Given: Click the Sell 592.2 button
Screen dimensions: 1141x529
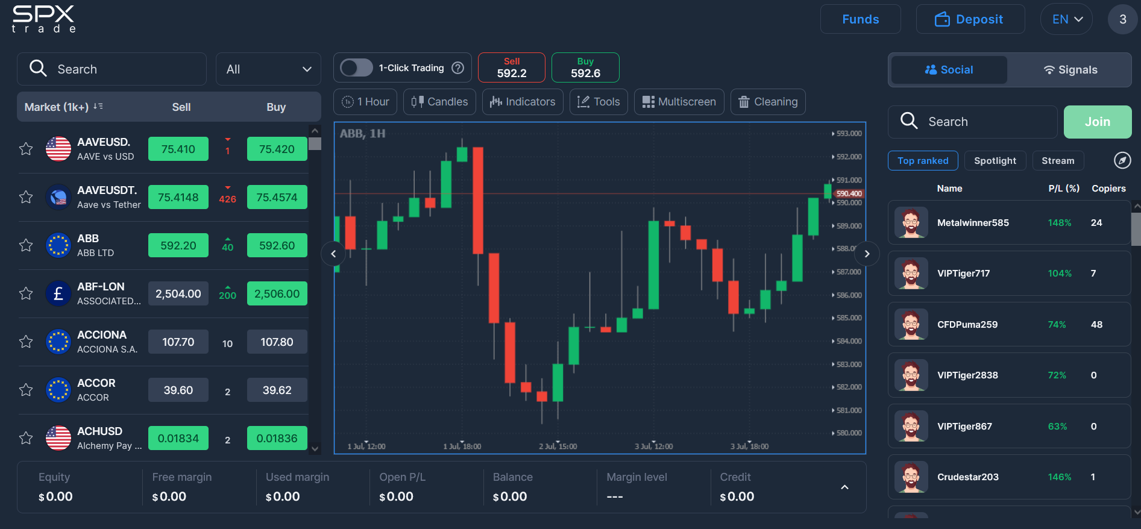Looking at the screenshot, I should pos(512,67).
